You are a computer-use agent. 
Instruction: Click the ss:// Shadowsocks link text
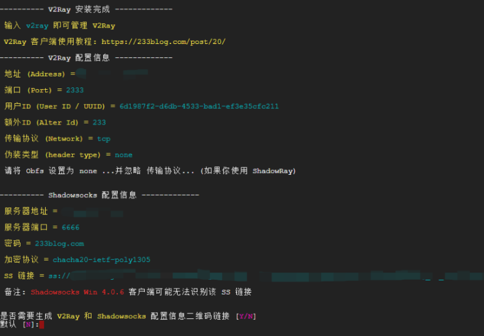click(x=63, y=276)
